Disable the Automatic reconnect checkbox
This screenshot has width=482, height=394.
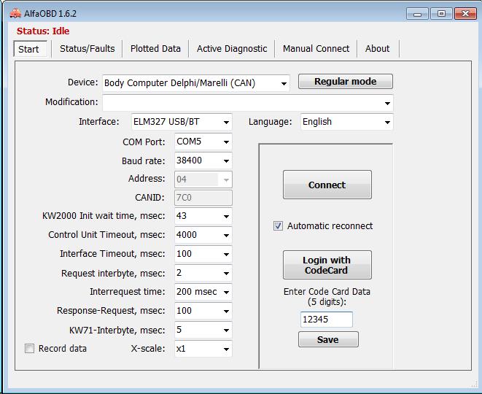(278, 226)
